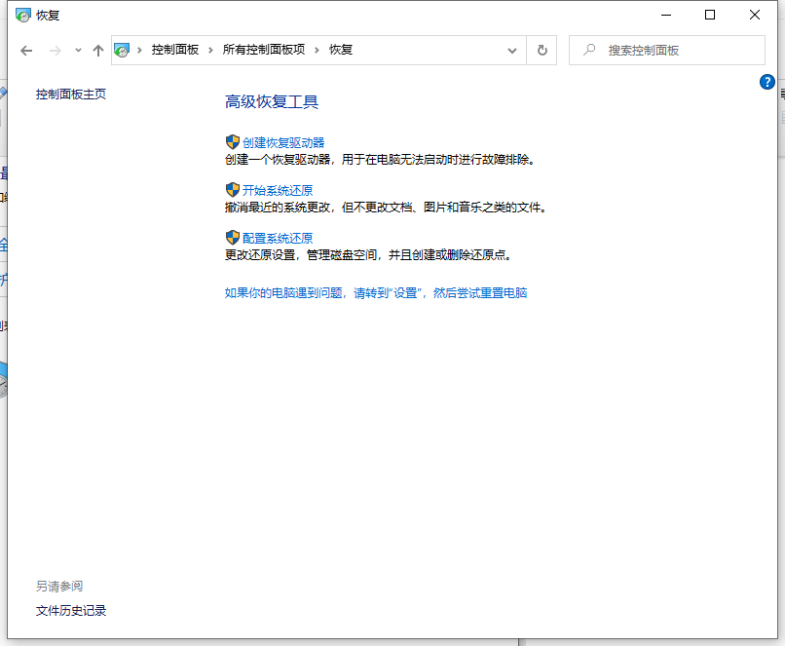Image resolution: width=785 pixels, height=646 pixels.
Task: Select 所有控制面板项 in the address breadcrumb
Action: (x=263, y=50)
